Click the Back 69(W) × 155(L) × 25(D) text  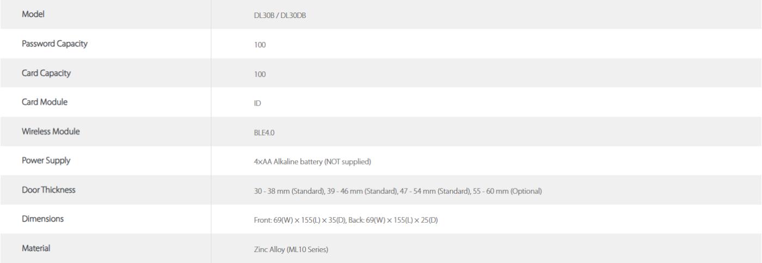point(394,220)
